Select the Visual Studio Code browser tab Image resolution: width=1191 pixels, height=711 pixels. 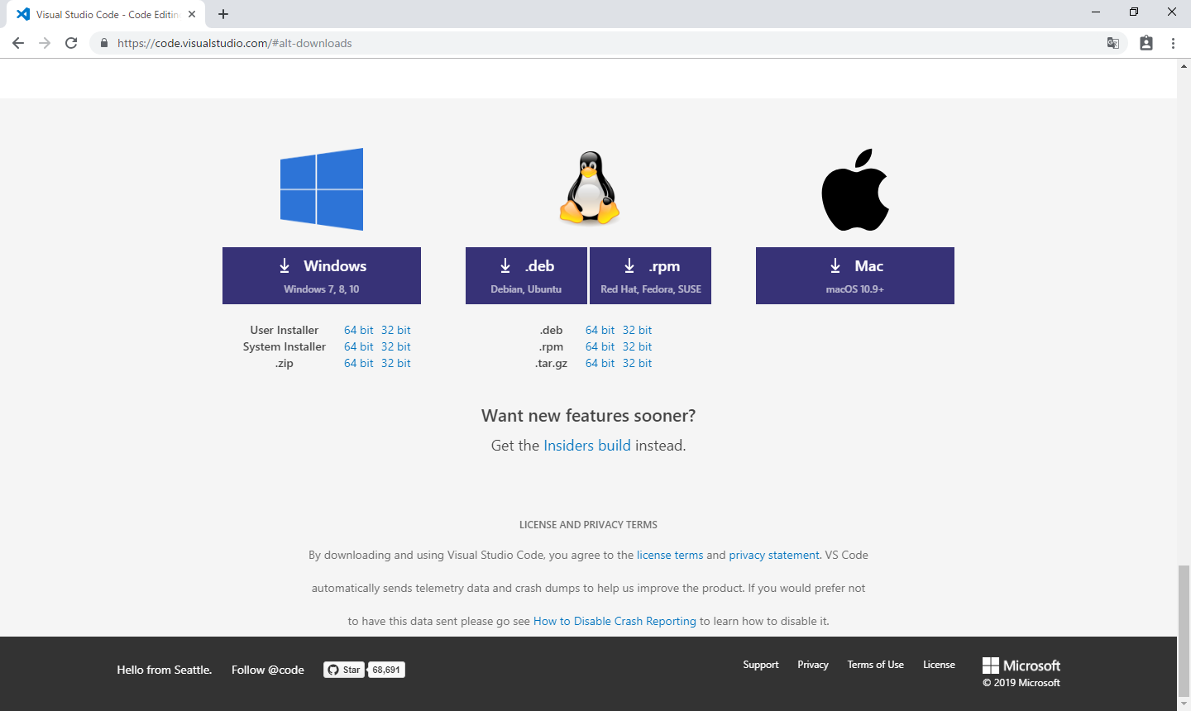106,14
